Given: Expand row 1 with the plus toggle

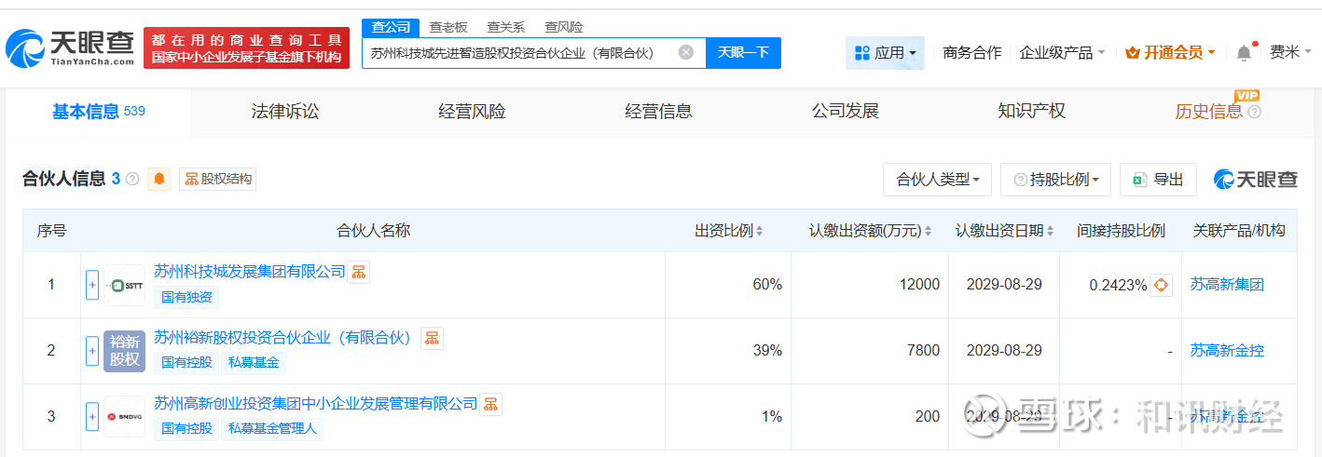Looking at the screenshot, I should coord(92,285).
